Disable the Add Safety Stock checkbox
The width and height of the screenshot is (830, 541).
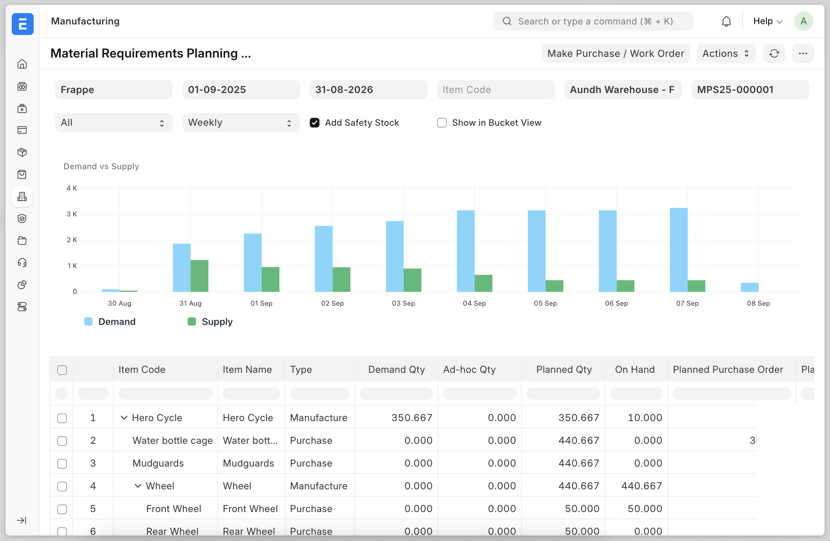click(x=315, y=123)
